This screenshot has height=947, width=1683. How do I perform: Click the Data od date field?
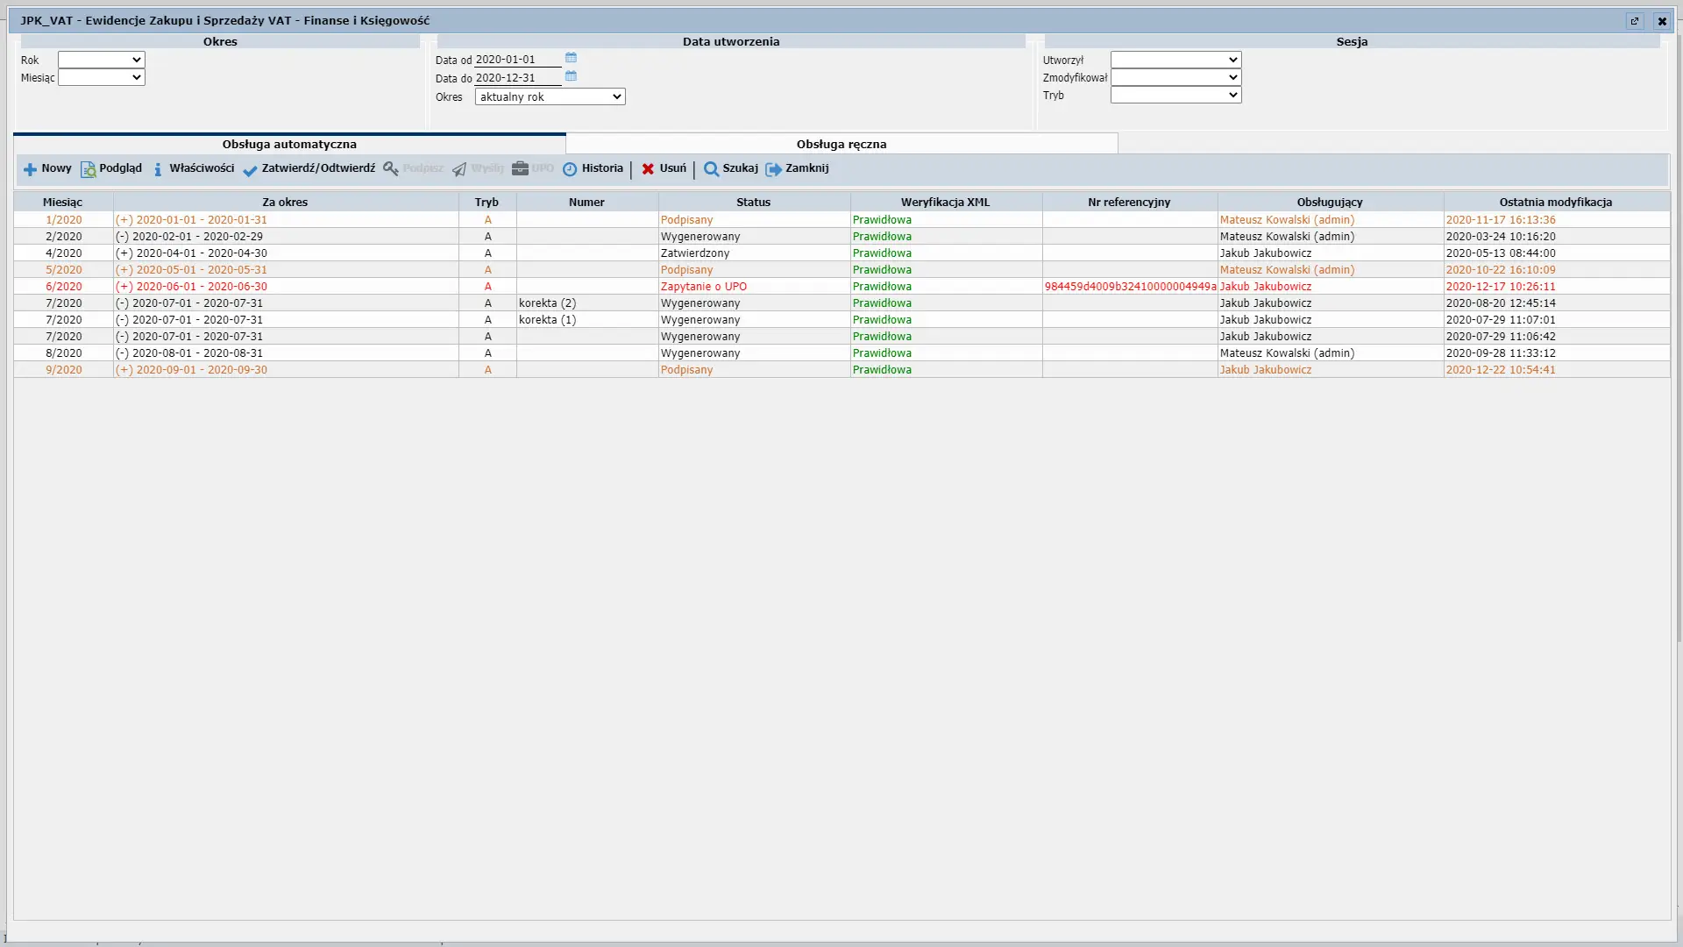pyautogui.click(x=517, y=60)
